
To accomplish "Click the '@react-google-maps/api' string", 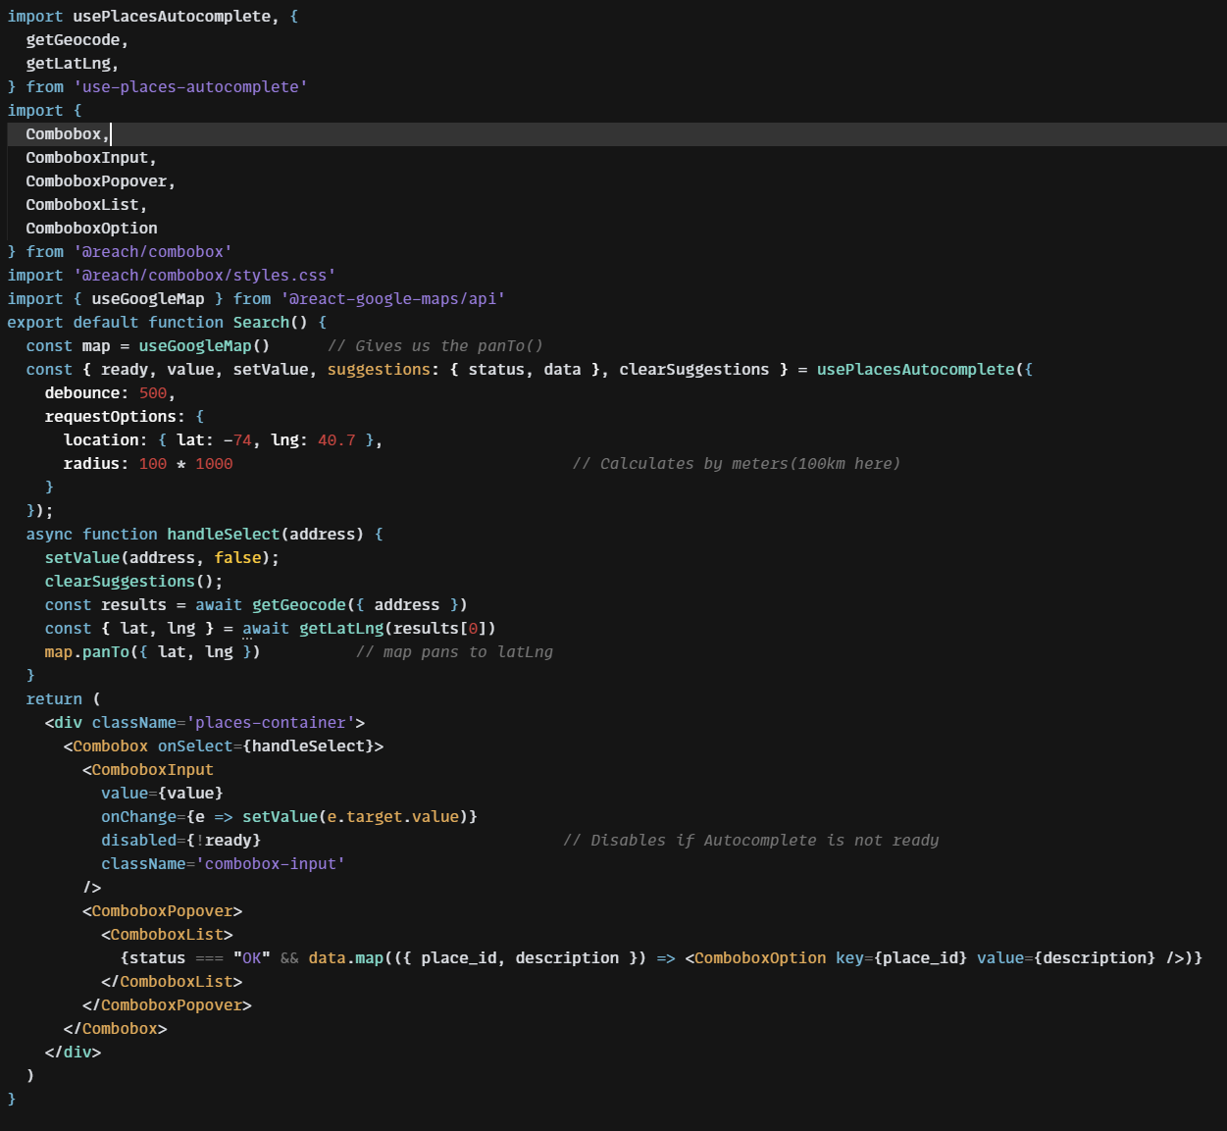I will [x=393, y=299].
